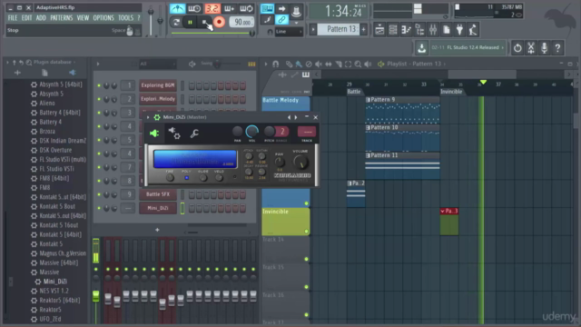Toggle the overdub/loop record button

(x=246, y=8)
